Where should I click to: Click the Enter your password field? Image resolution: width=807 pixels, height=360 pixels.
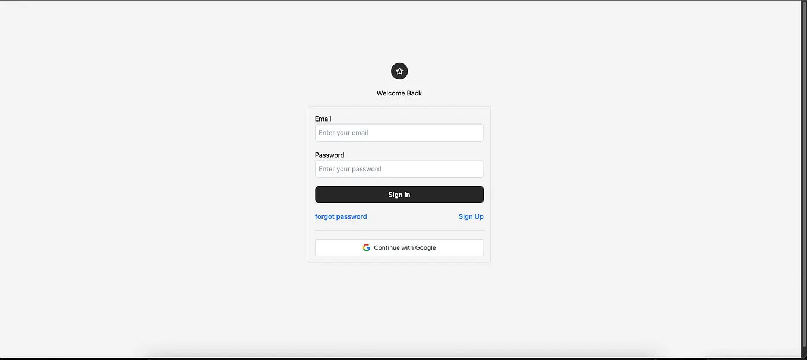tap(399, 169)
